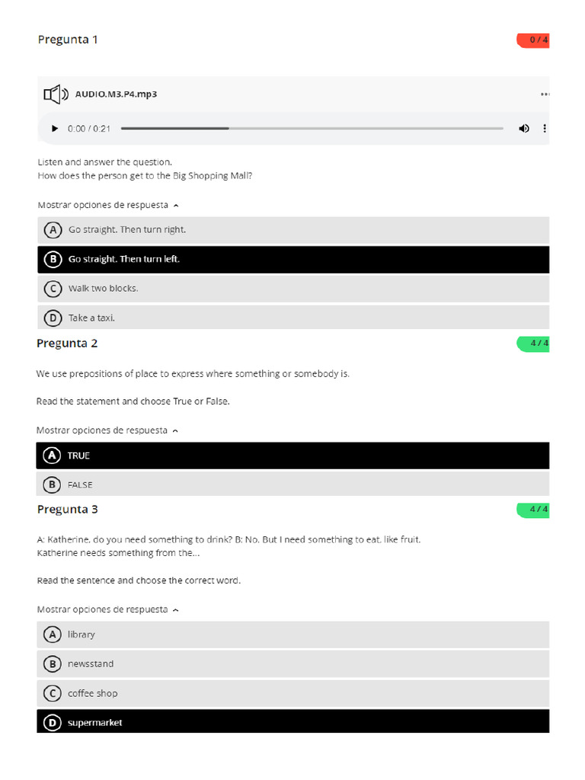Mute the audio player volume
The height and width of the screenshot is (780, 585).
click(x=524, y=129)
